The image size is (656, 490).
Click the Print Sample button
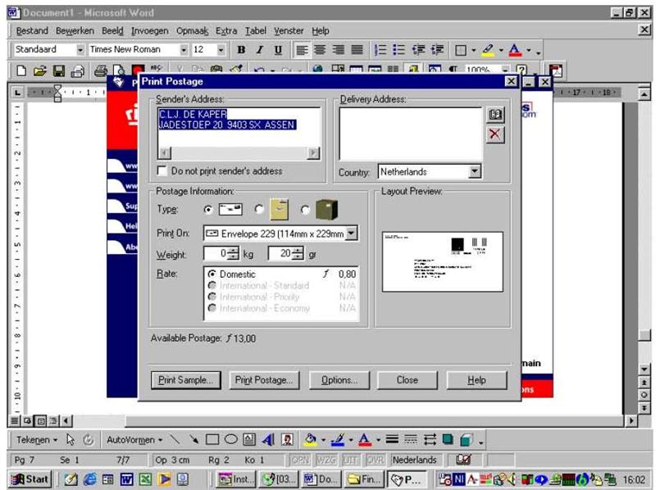click(186, 380)
